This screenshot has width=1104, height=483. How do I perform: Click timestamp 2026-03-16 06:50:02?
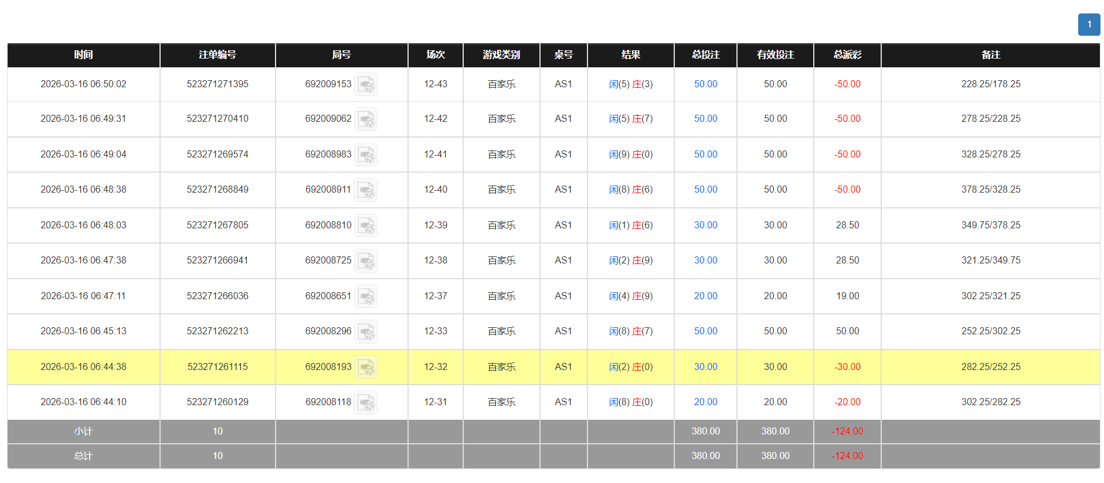(83, 84)
